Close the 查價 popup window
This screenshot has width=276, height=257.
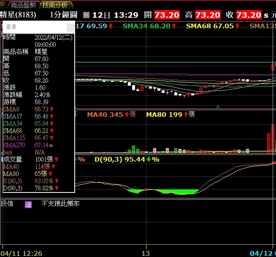click(70, 27)
